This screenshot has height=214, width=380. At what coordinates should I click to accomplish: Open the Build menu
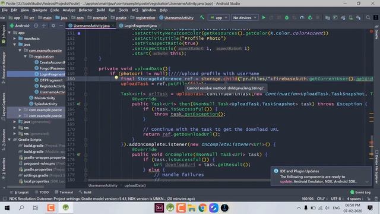tap(100, 10)
